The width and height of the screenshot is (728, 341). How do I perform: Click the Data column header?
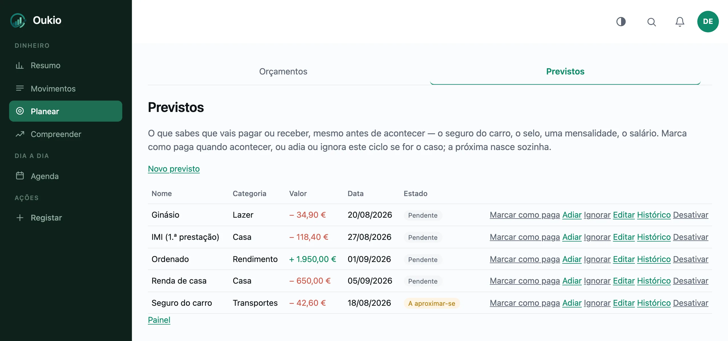tap(355, 194)
